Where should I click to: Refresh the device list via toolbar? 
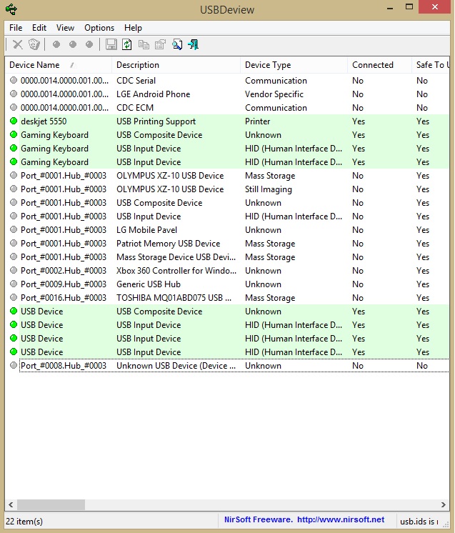click(127, 44)
